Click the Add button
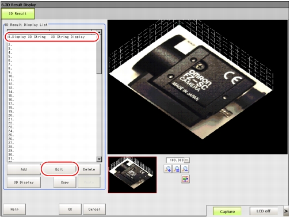290x217 pixels. pos(24,169)
